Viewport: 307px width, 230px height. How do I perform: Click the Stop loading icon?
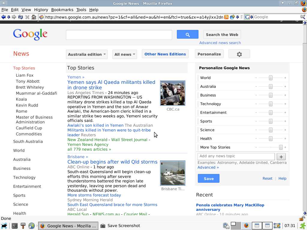coord(27,17)
